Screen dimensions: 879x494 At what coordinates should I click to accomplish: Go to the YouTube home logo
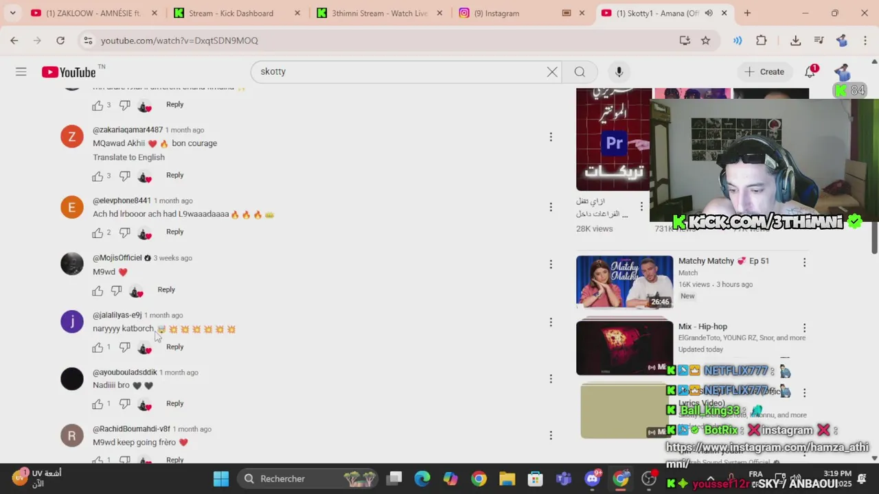point(69,72)
